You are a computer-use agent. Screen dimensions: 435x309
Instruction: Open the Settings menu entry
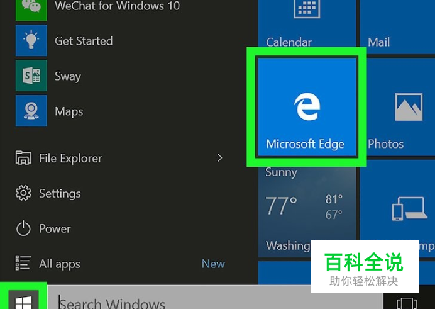[119, 193]
